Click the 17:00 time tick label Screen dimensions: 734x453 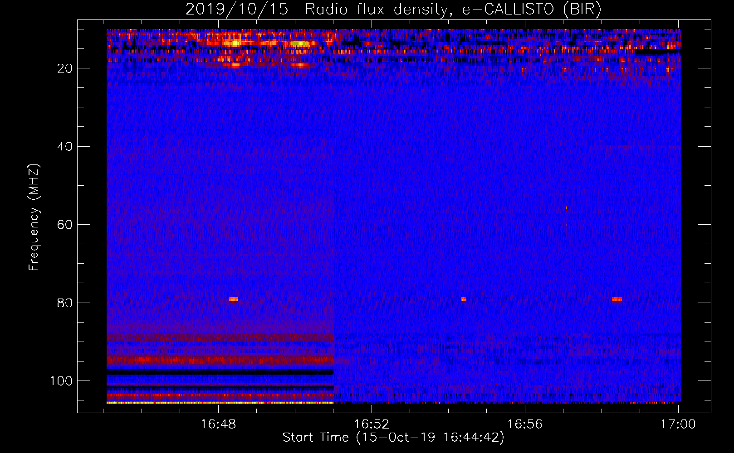[678, 424]
